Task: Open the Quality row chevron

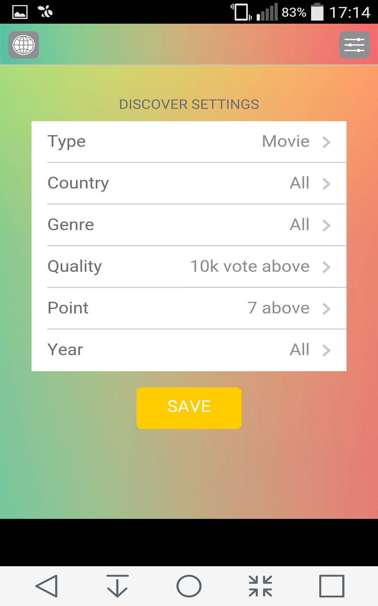Action: [x=327, y=267]
